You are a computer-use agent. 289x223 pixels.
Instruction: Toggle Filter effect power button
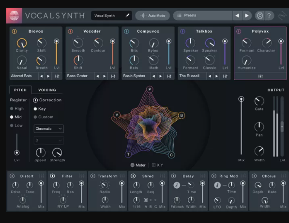point(53,176)
